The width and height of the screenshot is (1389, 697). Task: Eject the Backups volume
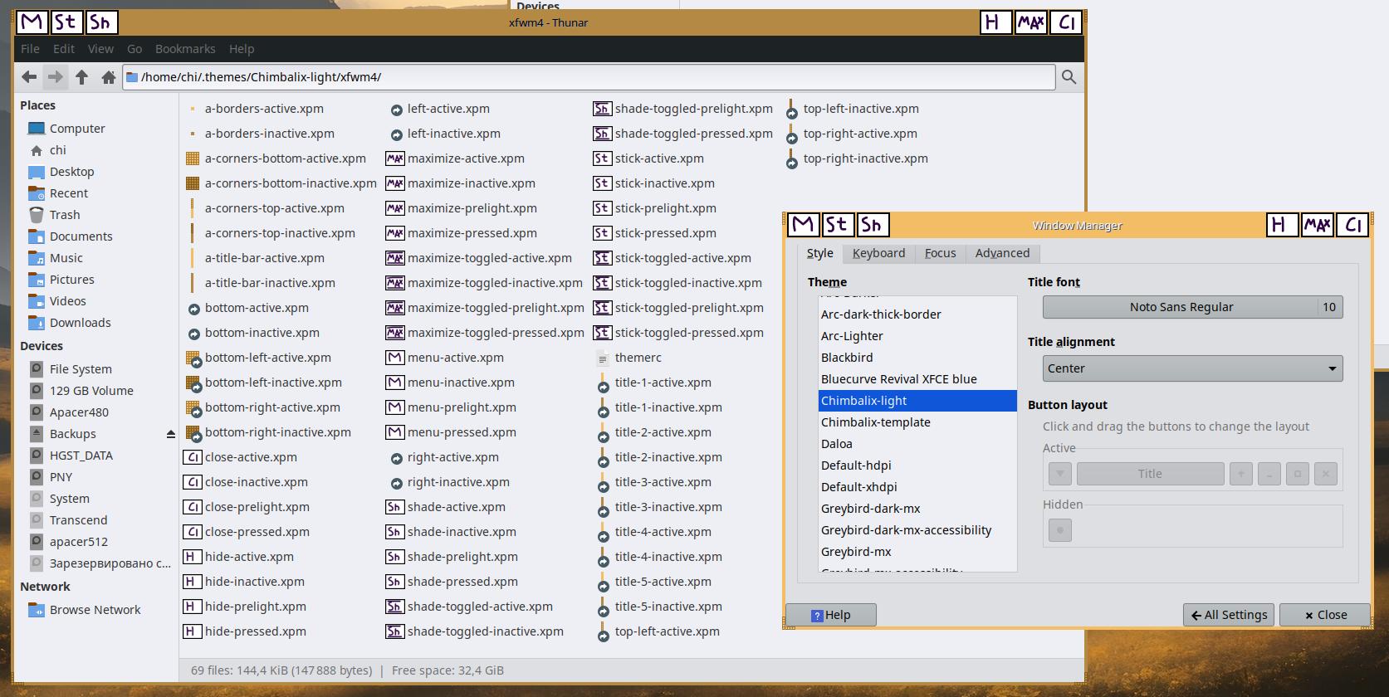pyautogui.click(x=170, y=434)
